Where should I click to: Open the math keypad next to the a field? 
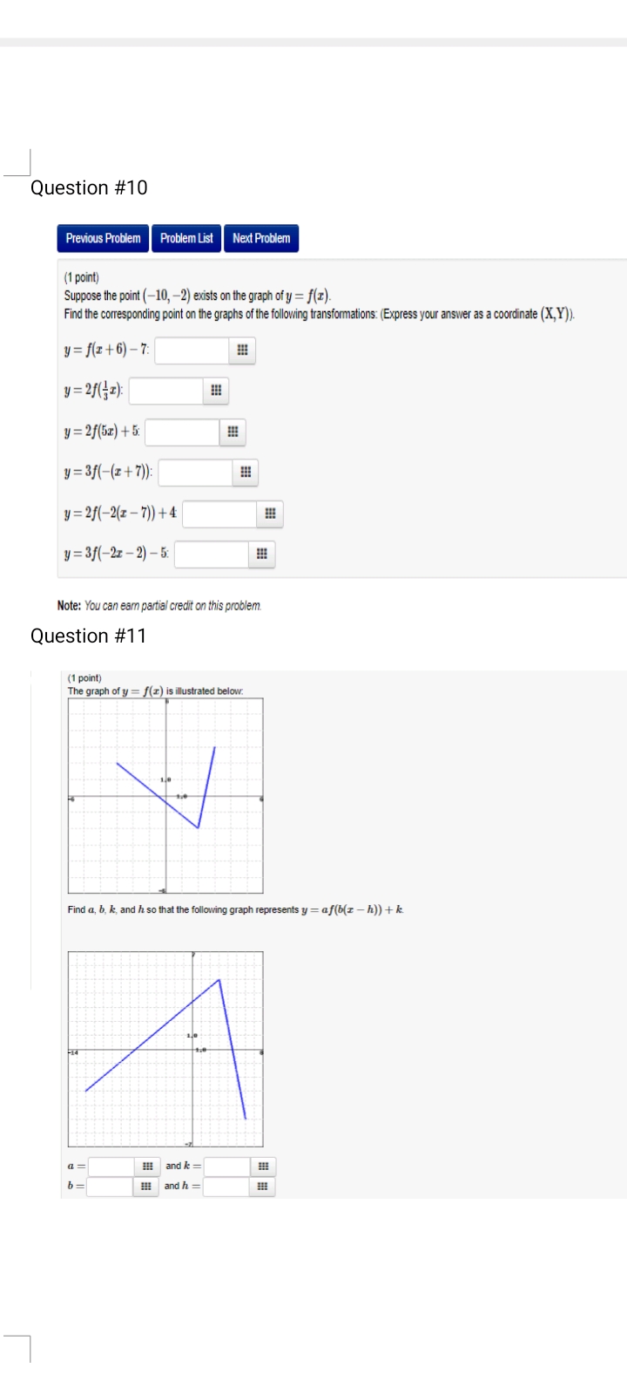tap(148, 1165)
